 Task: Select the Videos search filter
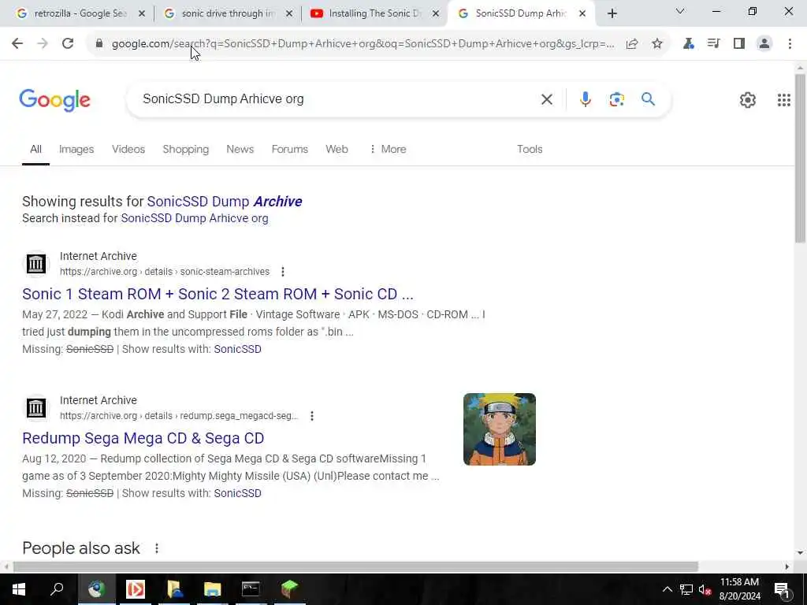point(128,149)
